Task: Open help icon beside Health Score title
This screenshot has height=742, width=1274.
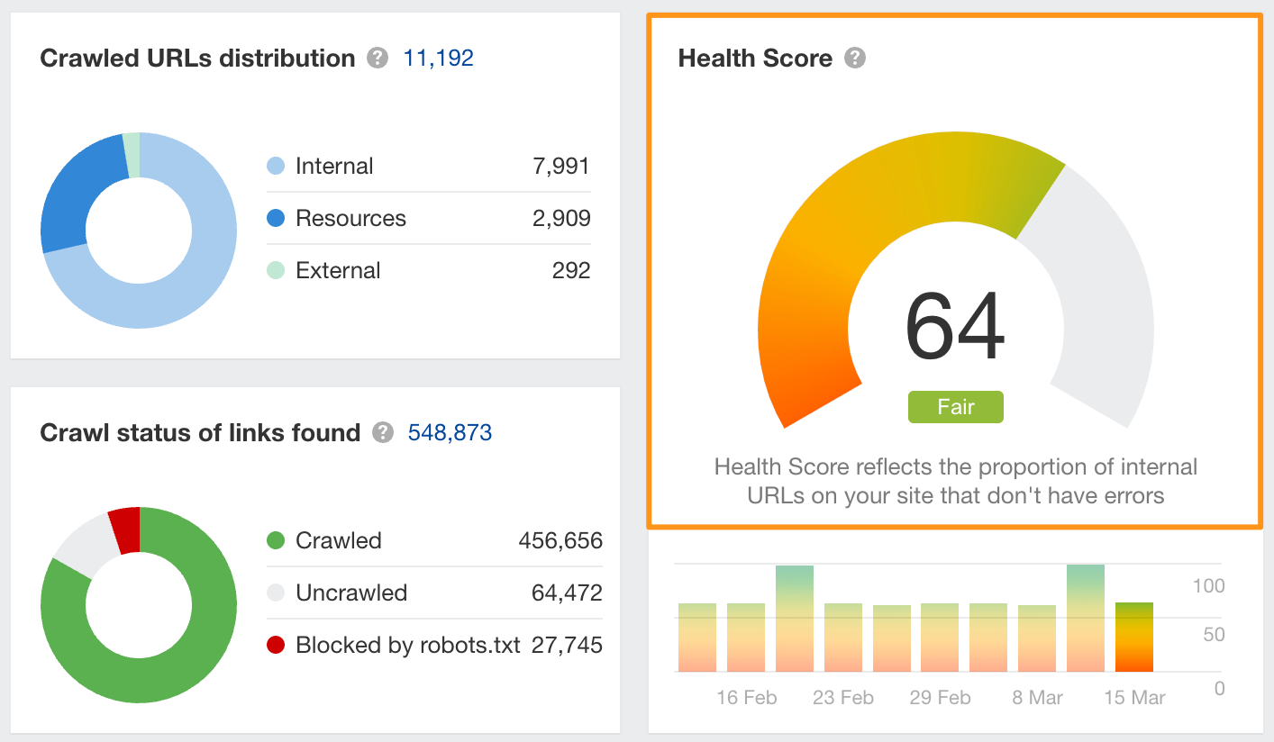Action: 854,59
